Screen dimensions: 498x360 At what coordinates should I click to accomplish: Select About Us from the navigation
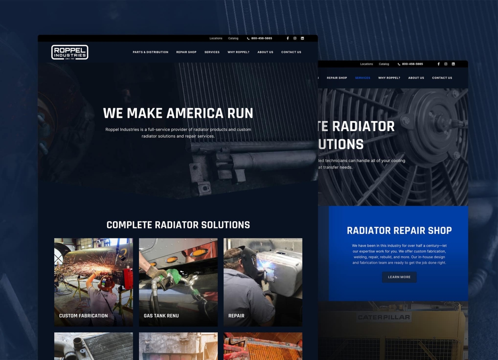pyautogui.click(x=265, y=52)
